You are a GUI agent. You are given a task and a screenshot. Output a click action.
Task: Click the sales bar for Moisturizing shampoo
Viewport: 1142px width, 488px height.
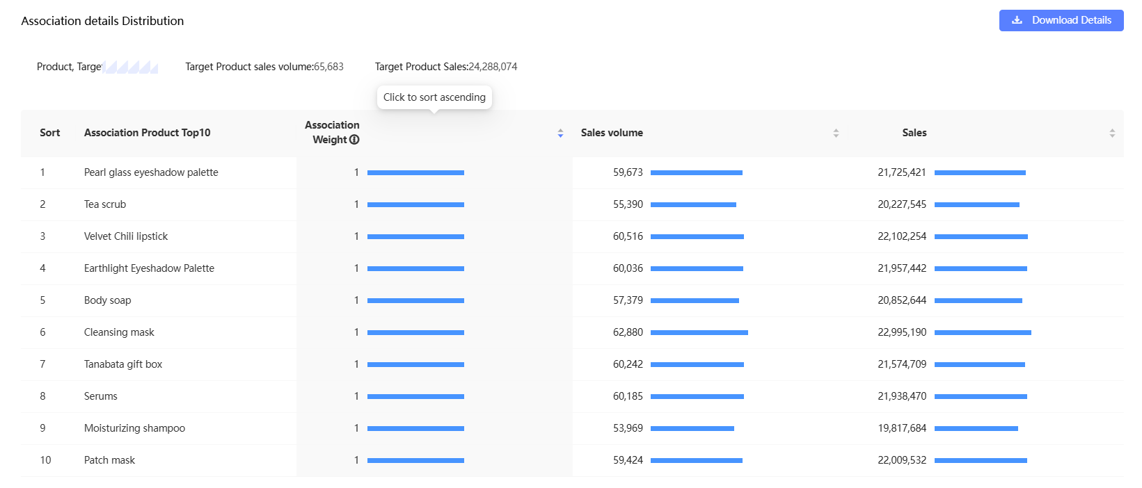point(976,428)
